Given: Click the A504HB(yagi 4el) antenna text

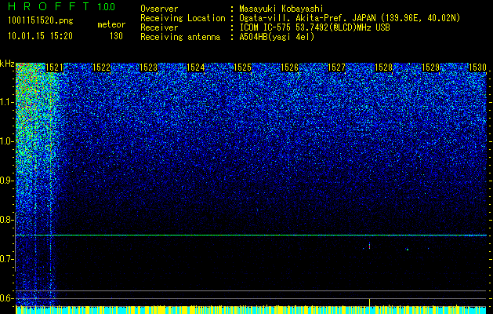Looking at the screenshot, I should click(x=277, y=37).
